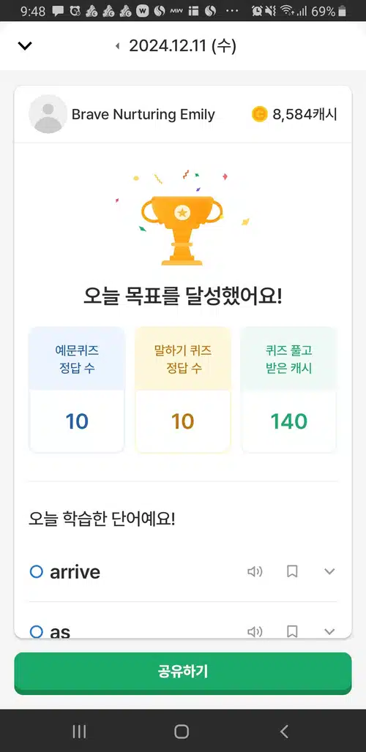Bookmark the word as
Viewport: 366px width, 752px height.
click(292, 631)
